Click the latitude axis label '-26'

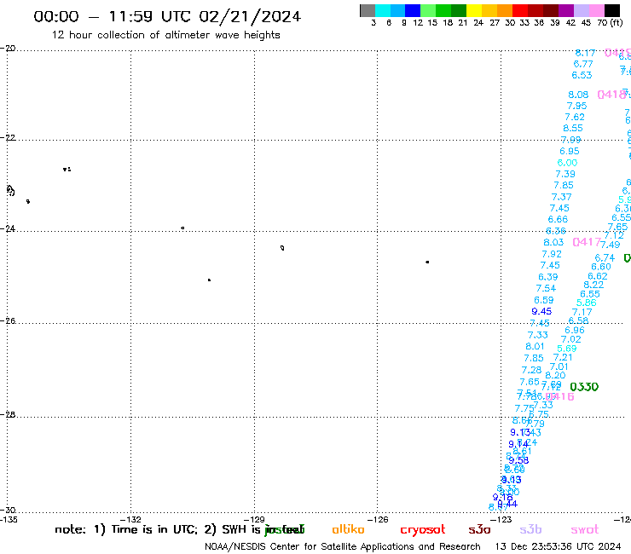coord(8,321)
